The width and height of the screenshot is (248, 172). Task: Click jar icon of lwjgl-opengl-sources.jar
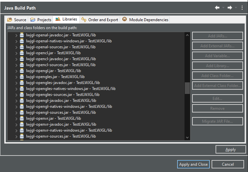(x=22, y=112)
